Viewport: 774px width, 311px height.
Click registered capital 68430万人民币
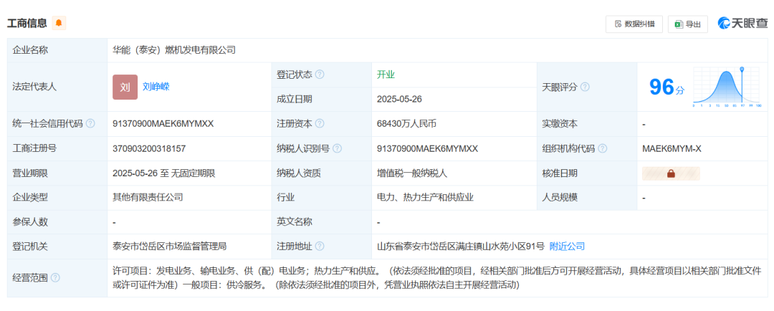pyautogui.click(x=407, y=124)
